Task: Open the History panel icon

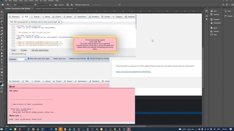Action: tap(207, 11)
